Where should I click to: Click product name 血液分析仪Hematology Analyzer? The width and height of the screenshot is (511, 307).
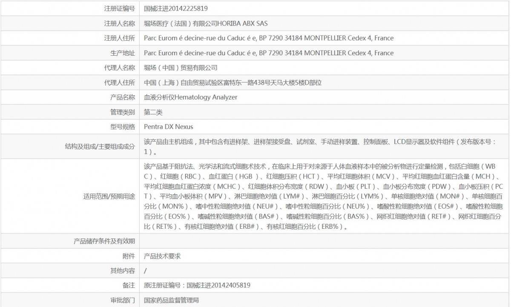(x=191, y=97)
